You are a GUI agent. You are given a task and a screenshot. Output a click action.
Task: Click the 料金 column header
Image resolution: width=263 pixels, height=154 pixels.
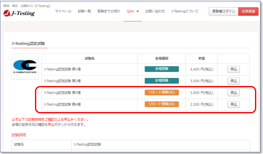(x=201, y=58)
